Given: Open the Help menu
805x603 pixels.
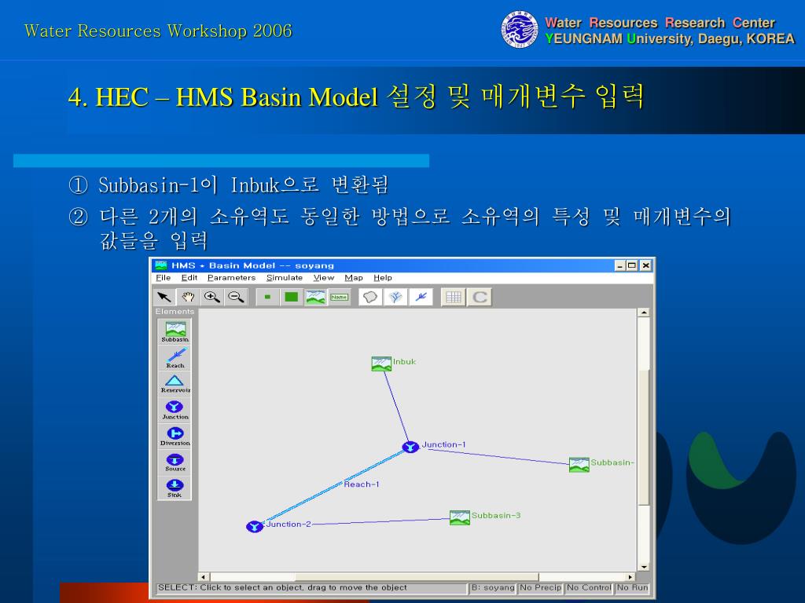Looking at the screenshot, I should point(383,277).
